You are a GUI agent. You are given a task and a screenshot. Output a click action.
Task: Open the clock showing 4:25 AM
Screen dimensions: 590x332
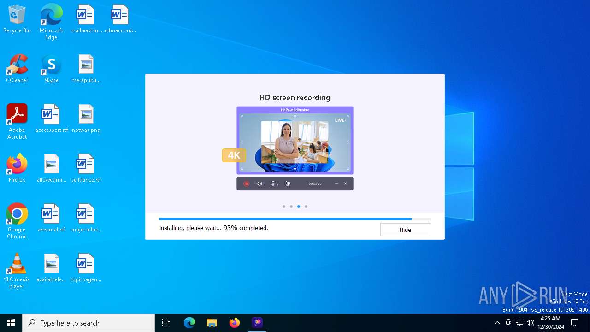pyautogui.click(x=550, y=323)
